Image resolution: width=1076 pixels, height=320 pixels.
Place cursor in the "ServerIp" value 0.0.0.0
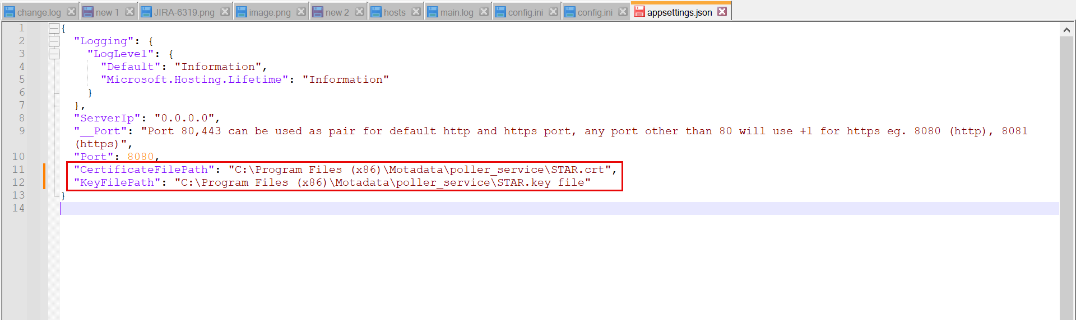coord(184,118)
